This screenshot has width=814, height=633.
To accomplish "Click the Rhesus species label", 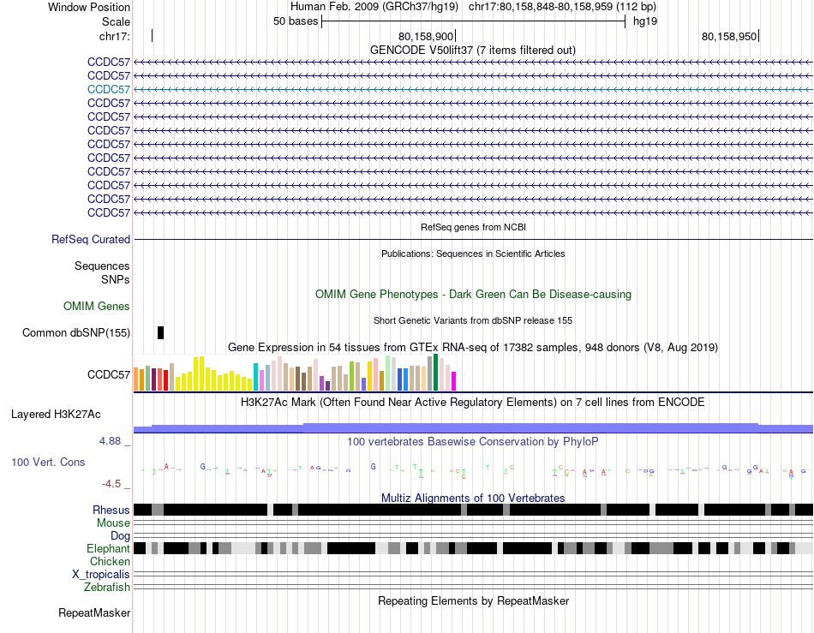I will point(111,510).
